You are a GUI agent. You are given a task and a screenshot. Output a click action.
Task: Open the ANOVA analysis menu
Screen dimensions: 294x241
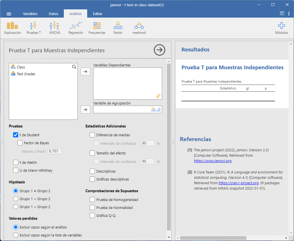tap(55, 28)
